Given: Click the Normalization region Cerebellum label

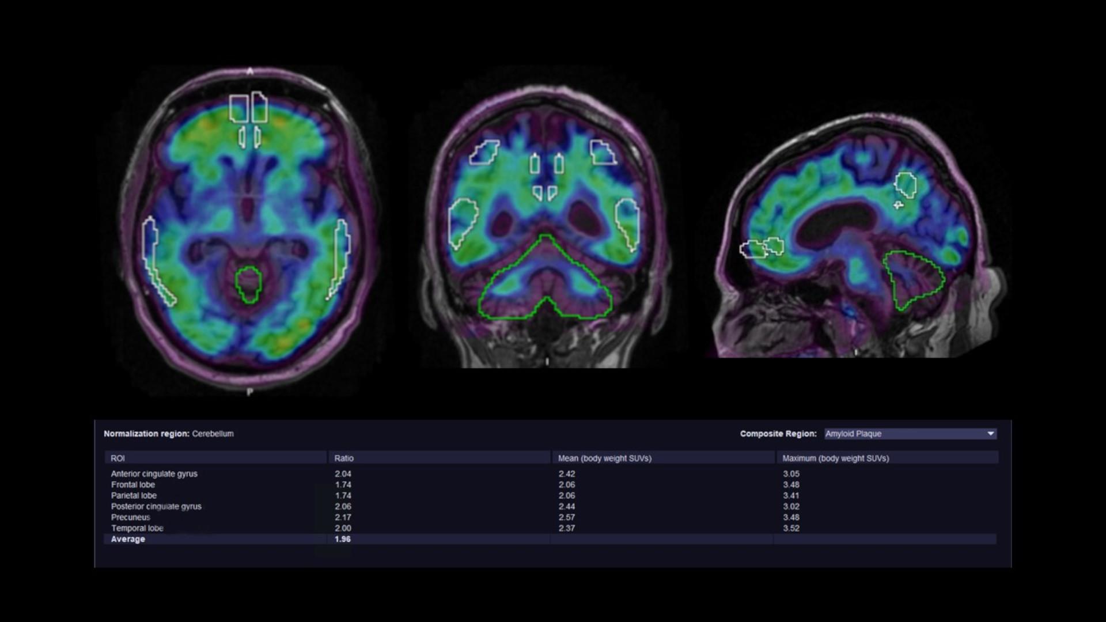Looking at the screenshot, I should point(169,434).
